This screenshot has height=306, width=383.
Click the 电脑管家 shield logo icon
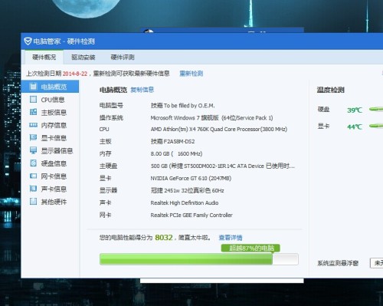tap(28, 41)
